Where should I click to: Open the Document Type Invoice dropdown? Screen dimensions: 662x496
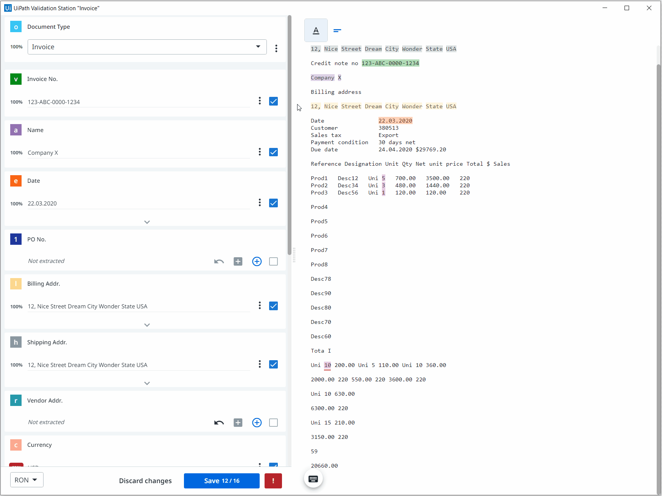[x=147, y=47]
